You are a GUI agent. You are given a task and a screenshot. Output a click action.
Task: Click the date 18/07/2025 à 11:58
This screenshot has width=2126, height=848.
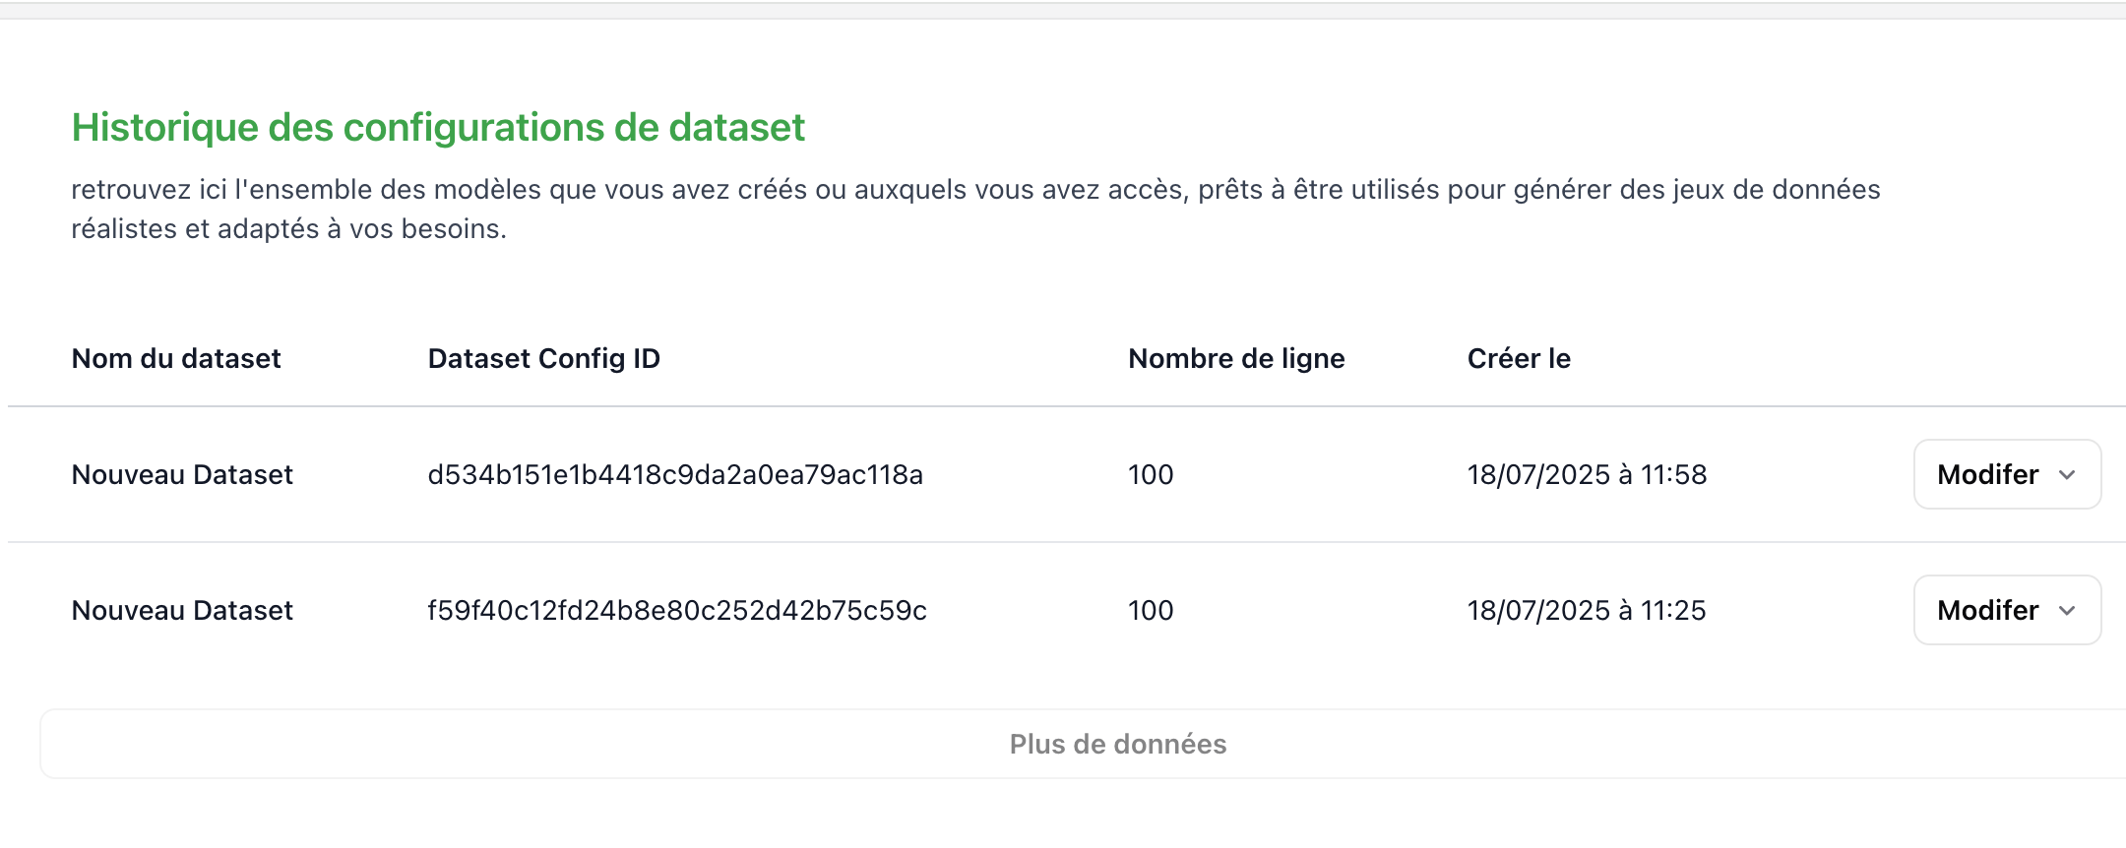[x=1587, y=474]
